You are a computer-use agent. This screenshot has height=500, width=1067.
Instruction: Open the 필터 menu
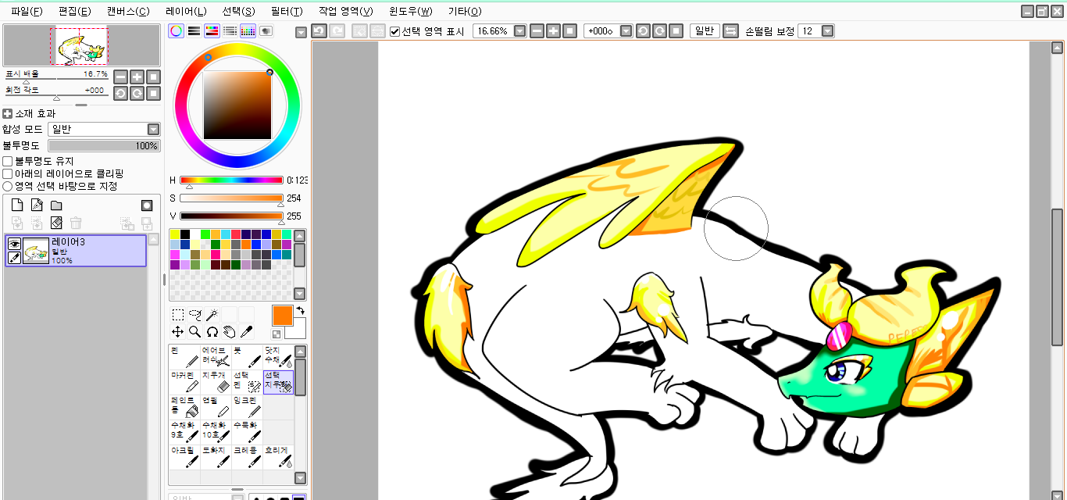pyautogui.click(x=286, y=12)
